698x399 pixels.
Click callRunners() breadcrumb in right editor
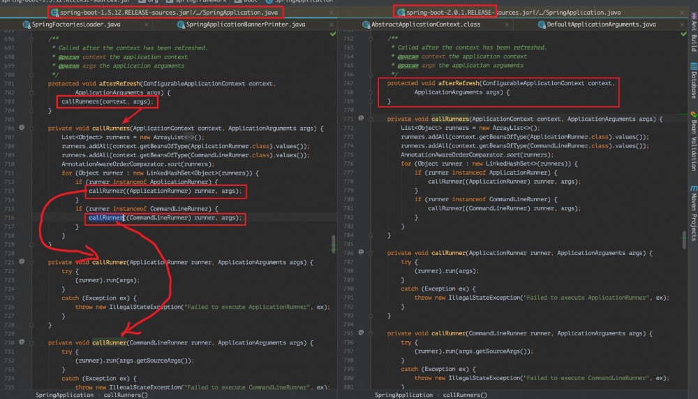(465, 395)
